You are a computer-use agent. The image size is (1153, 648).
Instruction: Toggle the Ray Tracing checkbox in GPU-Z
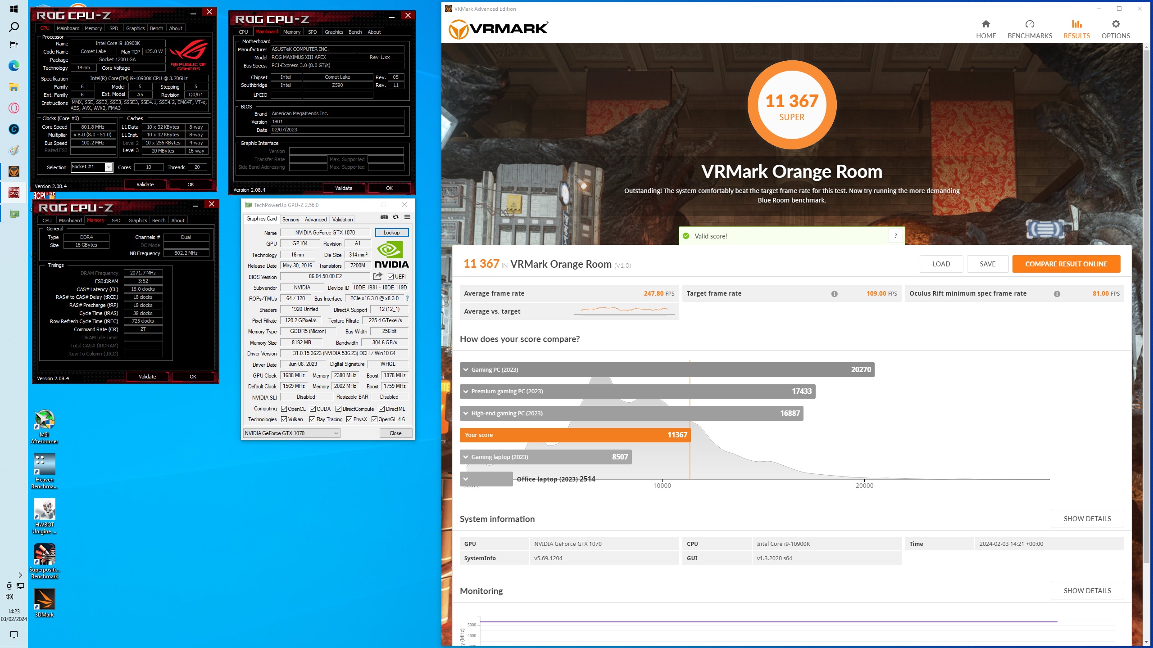[x=313, y=419]
